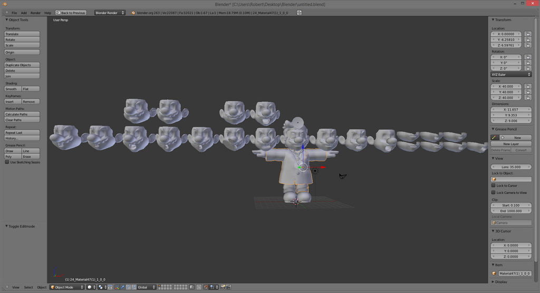Screen dimensions: 540x293
Task: Open the Render menu
Action: (35, 13)
